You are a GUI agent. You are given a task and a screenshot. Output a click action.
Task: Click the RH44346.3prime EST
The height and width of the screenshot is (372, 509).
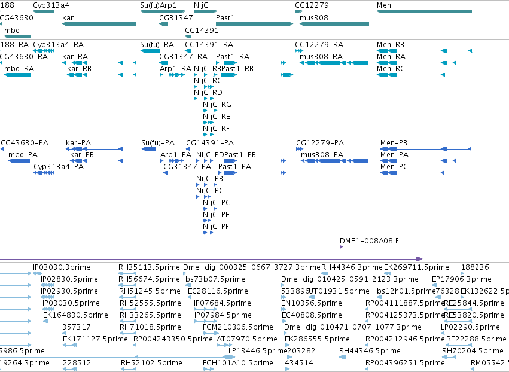click(325, 273)
